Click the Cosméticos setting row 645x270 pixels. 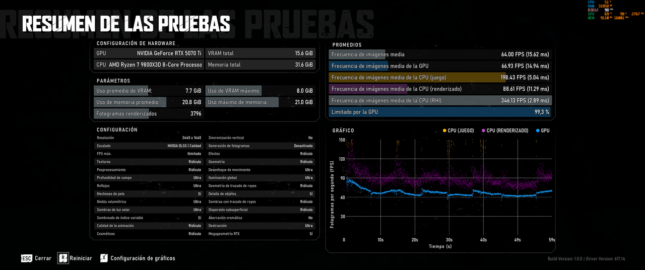148,234
